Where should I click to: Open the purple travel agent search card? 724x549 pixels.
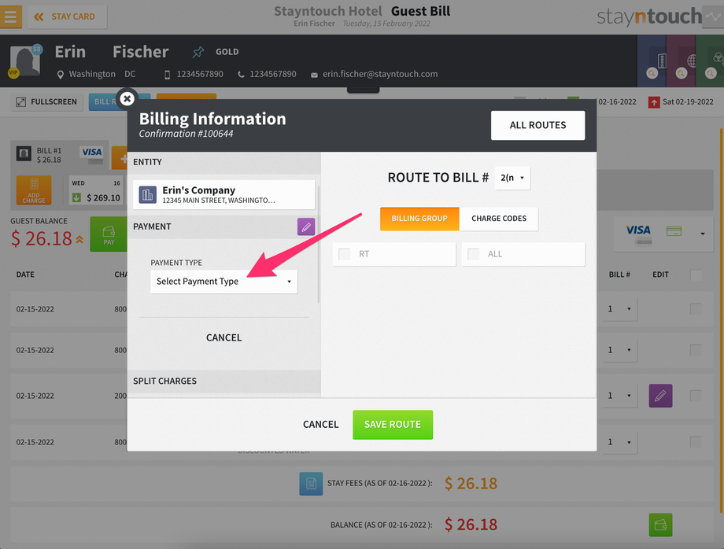coord(681,61)
